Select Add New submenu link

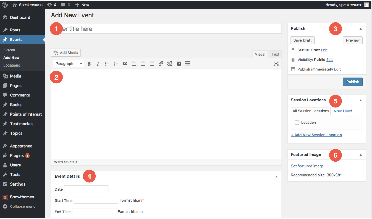click(x=12, y=58)
